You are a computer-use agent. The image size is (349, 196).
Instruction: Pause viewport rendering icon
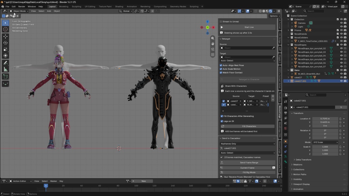pyautogui.click(x=279, y=11)
